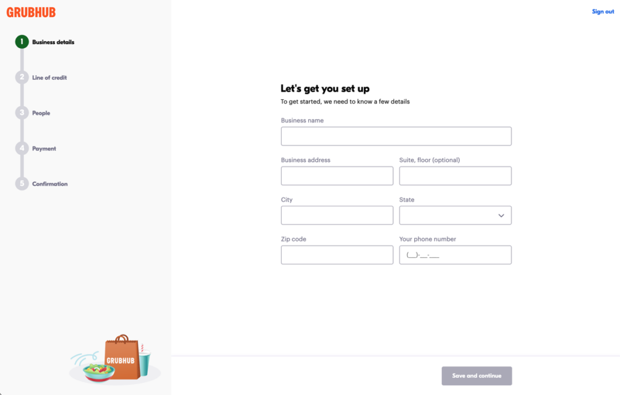The width and height of the screenshot is (620, 395).
Task: Focus the Business address field
Action: pos(337,176)
